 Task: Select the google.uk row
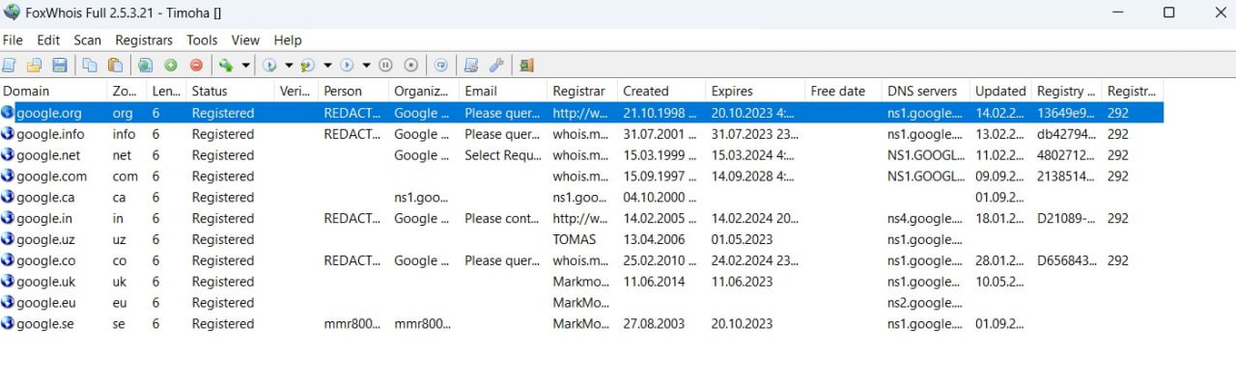tap(581, 282)
